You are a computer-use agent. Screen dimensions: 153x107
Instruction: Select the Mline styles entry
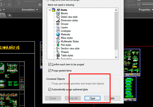click(67, 38)
